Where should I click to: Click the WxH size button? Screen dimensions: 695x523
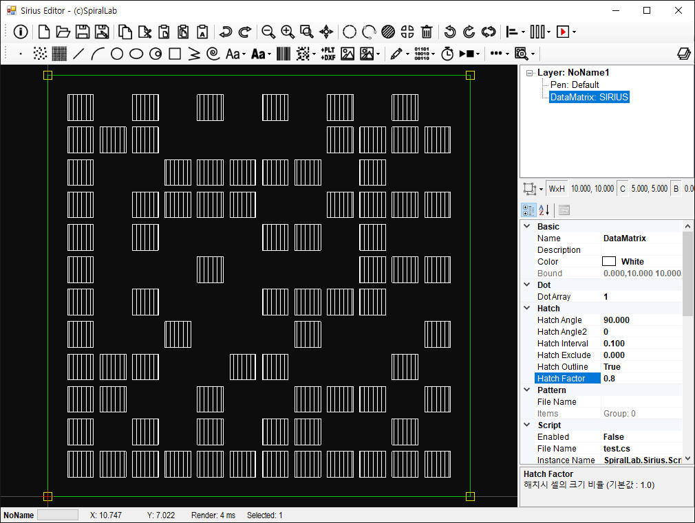pyautogui.click(x=557, y=189)
